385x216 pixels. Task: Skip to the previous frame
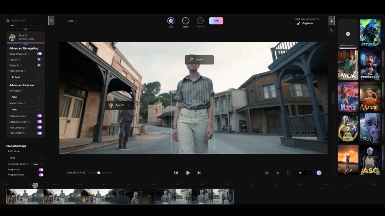(176, 173)
